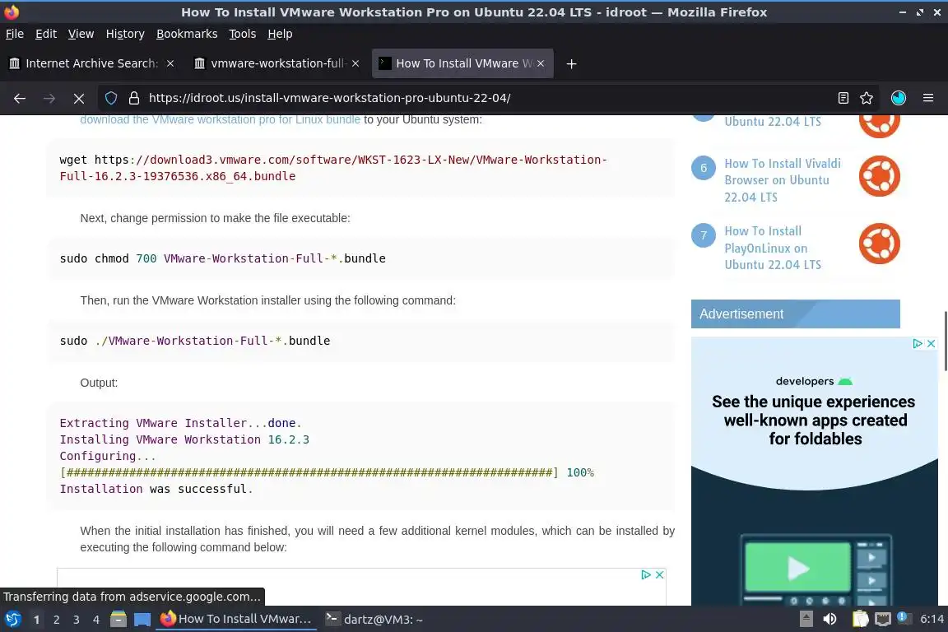Stop loading the current page
This screenshot has width=948, height=632.
(79, 98)
